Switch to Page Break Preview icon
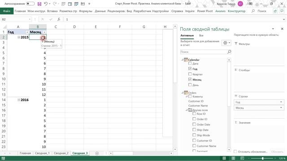The width and height of the screenshot is (287, 161). 242,158
